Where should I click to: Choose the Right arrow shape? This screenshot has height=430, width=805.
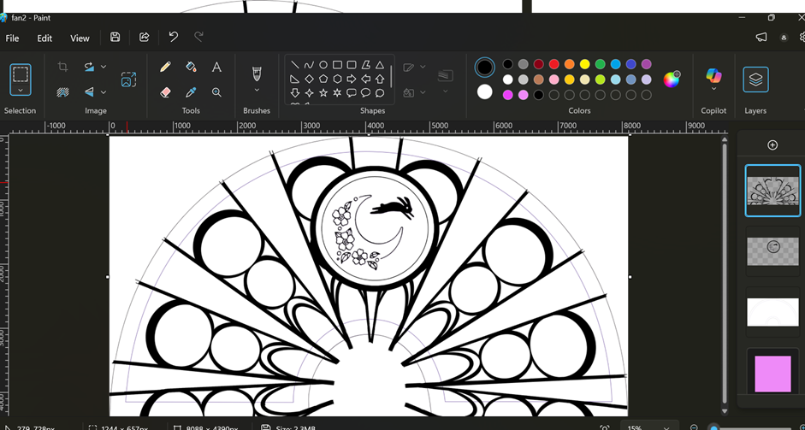pos(352,79)
